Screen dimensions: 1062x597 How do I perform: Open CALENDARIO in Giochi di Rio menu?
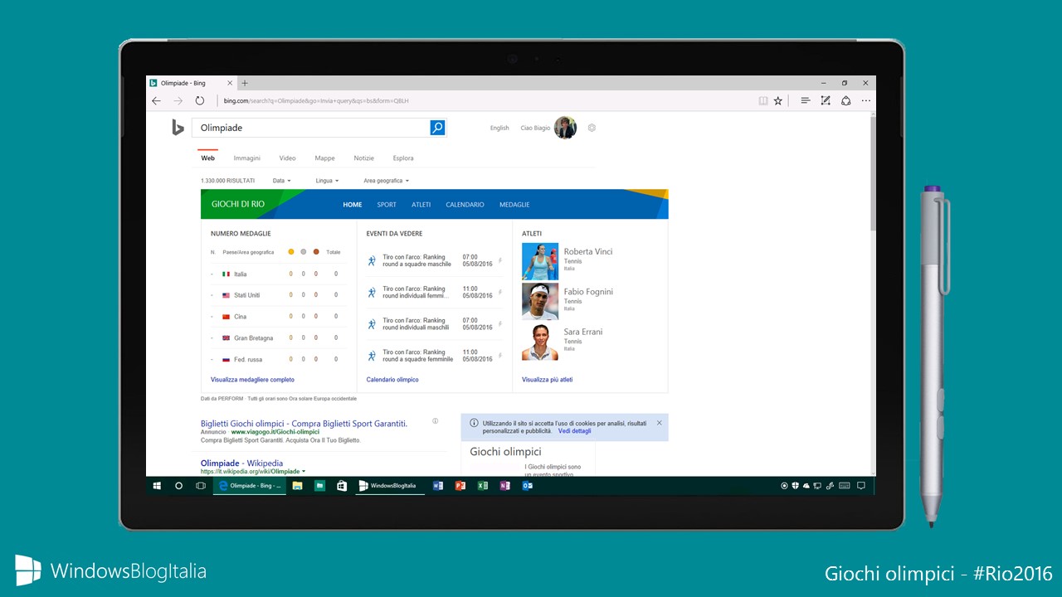point(465,205)
